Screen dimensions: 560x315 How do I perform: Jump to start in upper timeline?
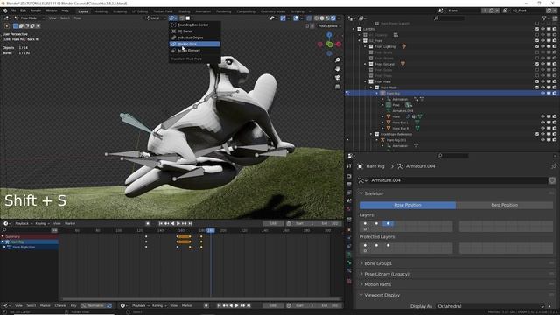(161, 224)
